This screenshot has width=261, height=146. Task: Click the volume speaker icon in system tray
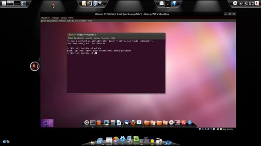pyautogui.click(x=246, y=3)
